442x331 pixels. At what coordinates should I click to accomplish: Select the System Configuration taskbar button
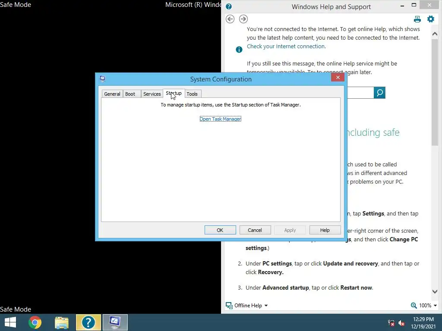pos(115,322)
